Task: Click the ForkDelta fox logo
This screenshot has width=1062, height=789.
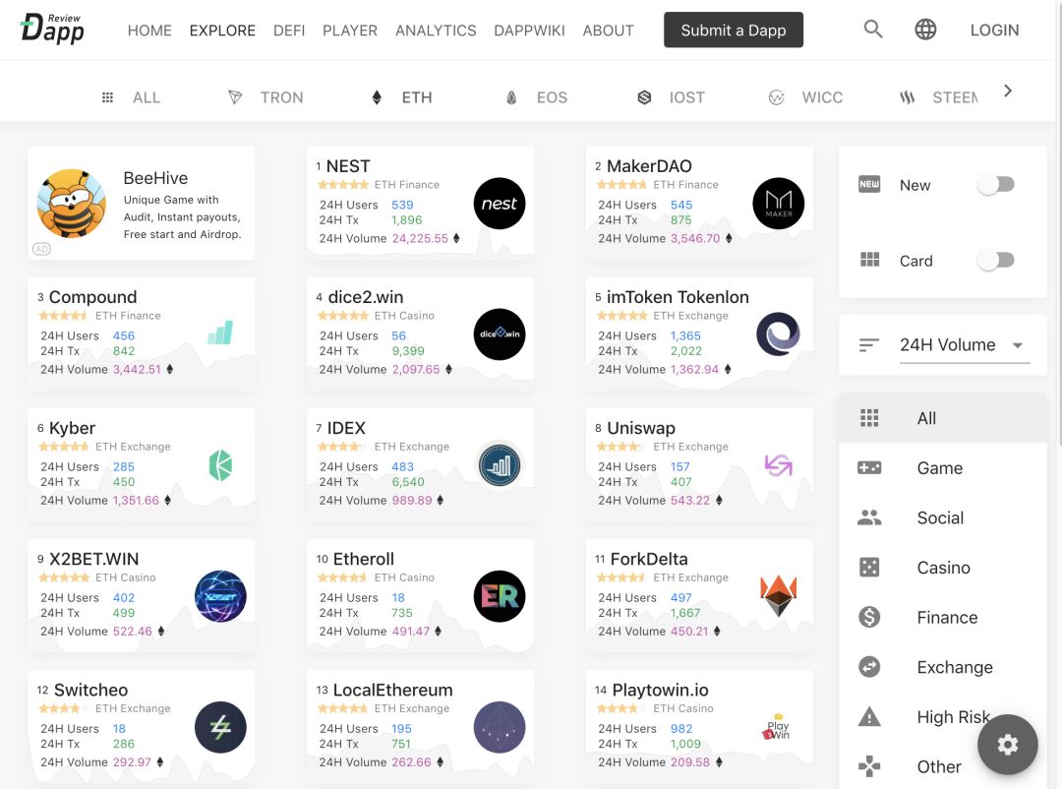Action: (x=778, y=595)
